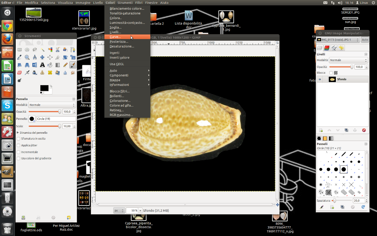Delete the layer with red icon

point(364,130)
